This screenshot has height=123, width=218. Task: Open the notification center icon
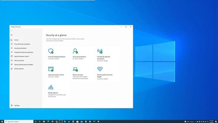coord(216,122)
